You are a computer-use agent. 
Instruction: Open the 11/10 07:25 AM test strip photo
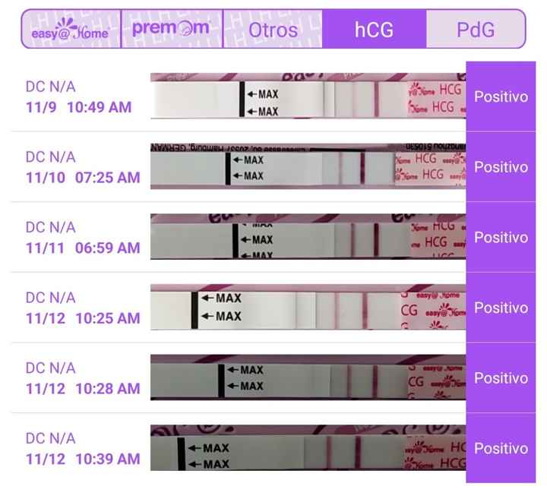click(308, 166)
